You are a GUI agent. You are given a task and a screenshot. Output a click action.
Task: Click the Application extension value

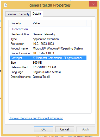coord(46,39)
